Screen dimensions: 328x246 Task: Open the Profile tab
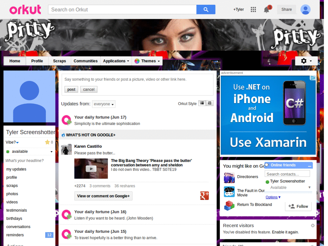pos(37,61)
